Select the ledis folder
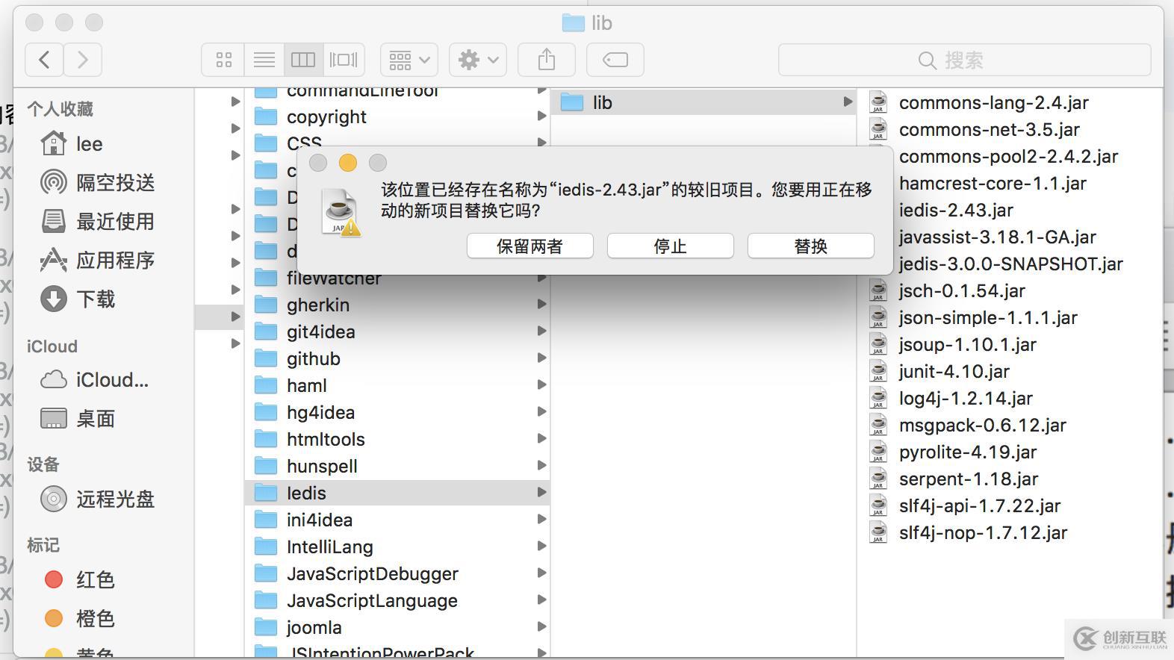This screenshot has height=660, width=1174. [x=397, y=494]
